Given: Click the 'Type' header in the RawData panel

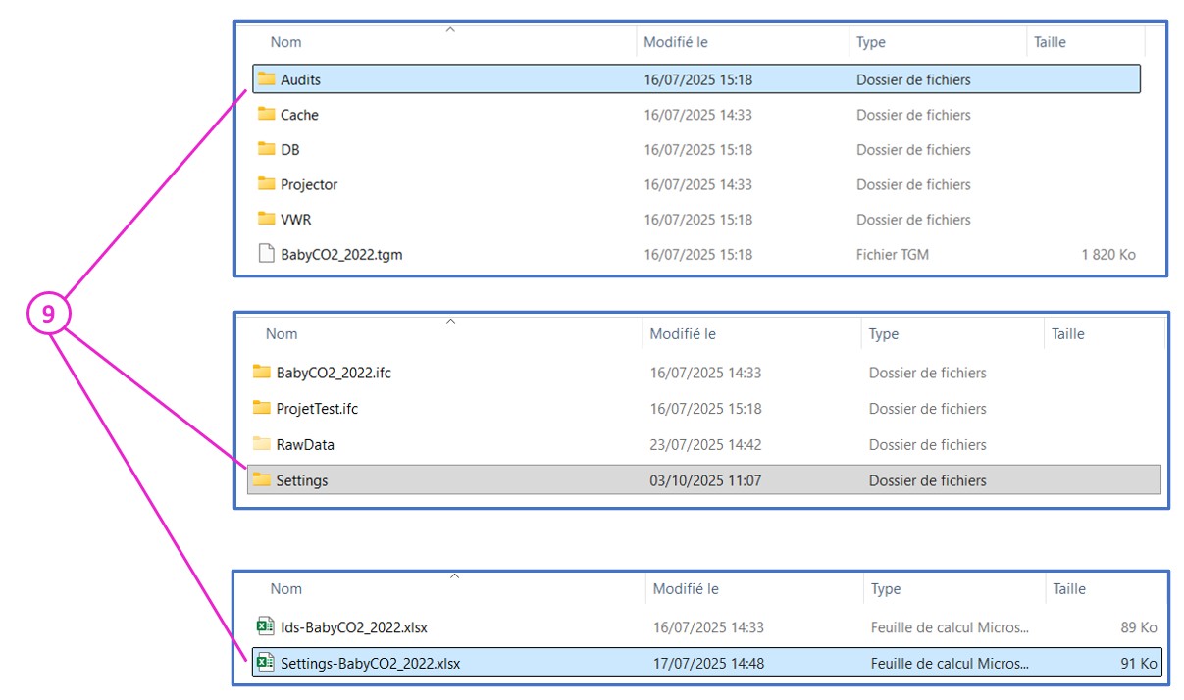Looking at the screenshot, I should (883, 334).
